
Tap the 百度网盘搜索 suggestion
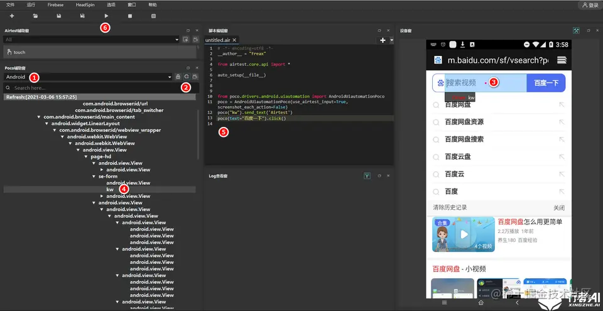[x=464, y=139]
